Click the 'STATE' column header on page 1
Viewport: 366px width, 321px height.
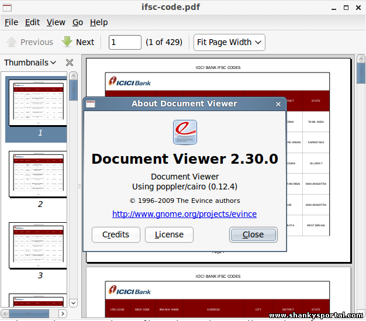(x=316, y=101)
